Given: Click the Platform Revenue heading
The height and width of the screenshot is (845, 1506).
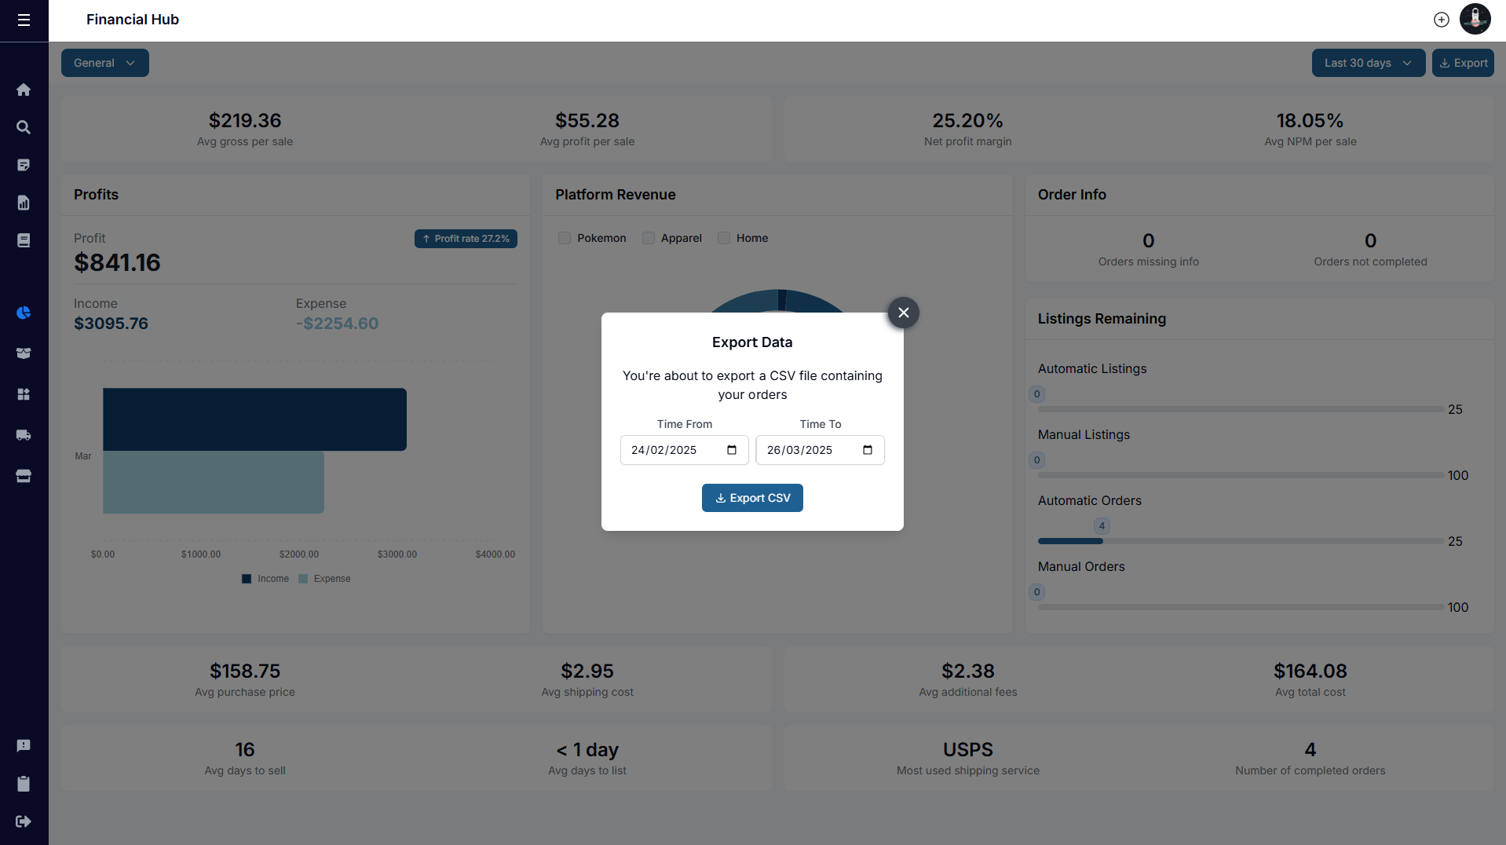Looking at the screenshot, I should coord(615,195).
